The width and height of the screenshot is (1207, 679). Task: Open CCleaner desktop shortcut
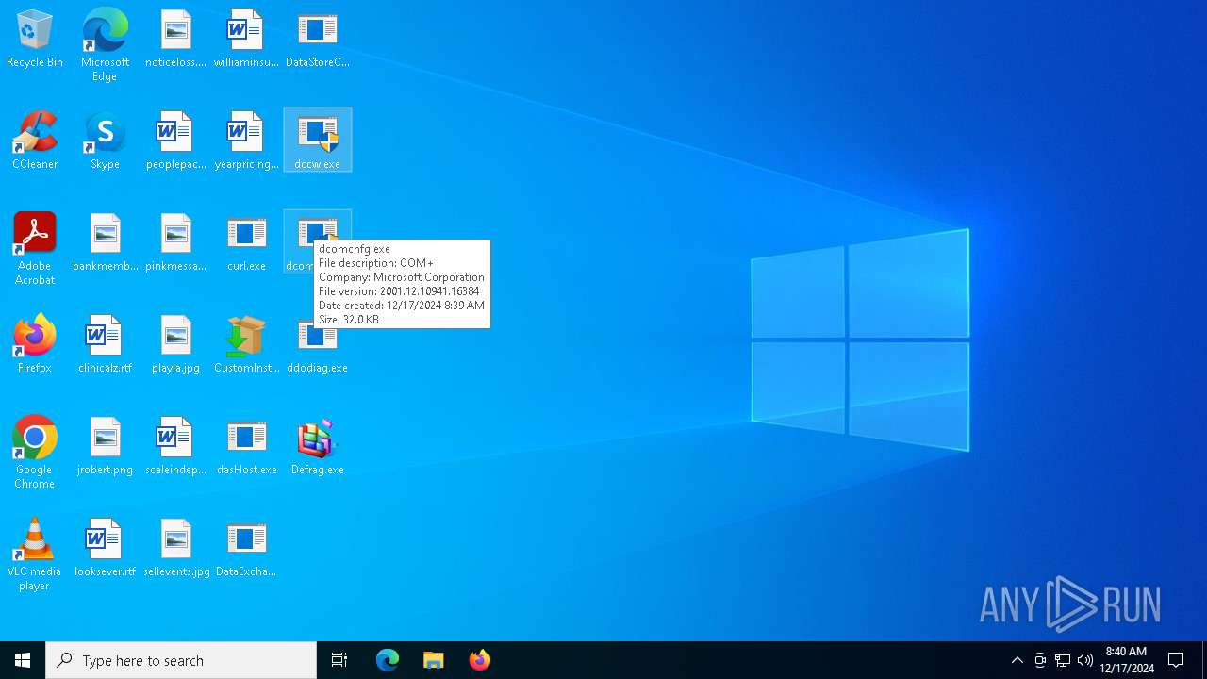coord(35,141)
